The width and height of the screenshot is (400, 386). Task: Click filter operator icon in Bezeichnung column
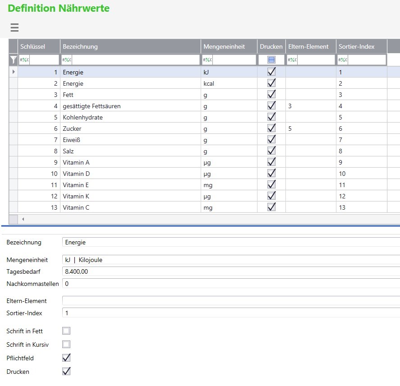(67, 60)
